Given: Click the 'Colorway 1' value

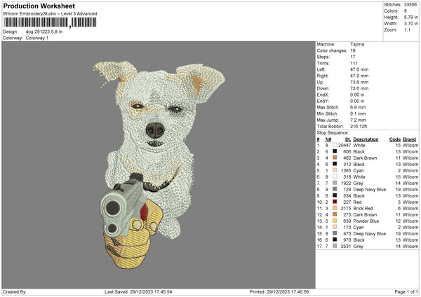Looking at the screenshot, I should [37, 38].
